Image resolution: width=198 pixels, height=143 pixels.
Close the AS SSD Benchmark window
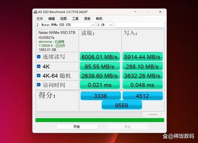tap(160, 12)
